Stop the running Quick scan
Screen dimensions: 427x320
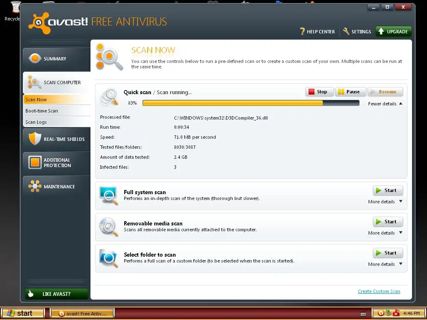(319, 92)
